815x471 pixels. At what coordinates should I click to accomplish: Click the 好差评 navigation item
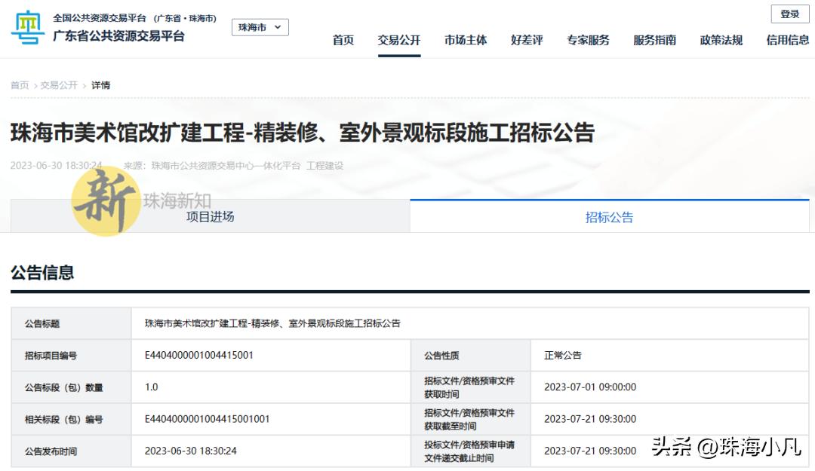click(528, 41)
